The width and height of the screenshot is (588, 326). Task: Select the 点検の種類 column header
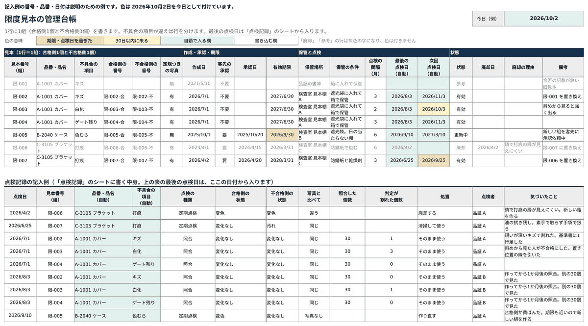coord(188,197)
